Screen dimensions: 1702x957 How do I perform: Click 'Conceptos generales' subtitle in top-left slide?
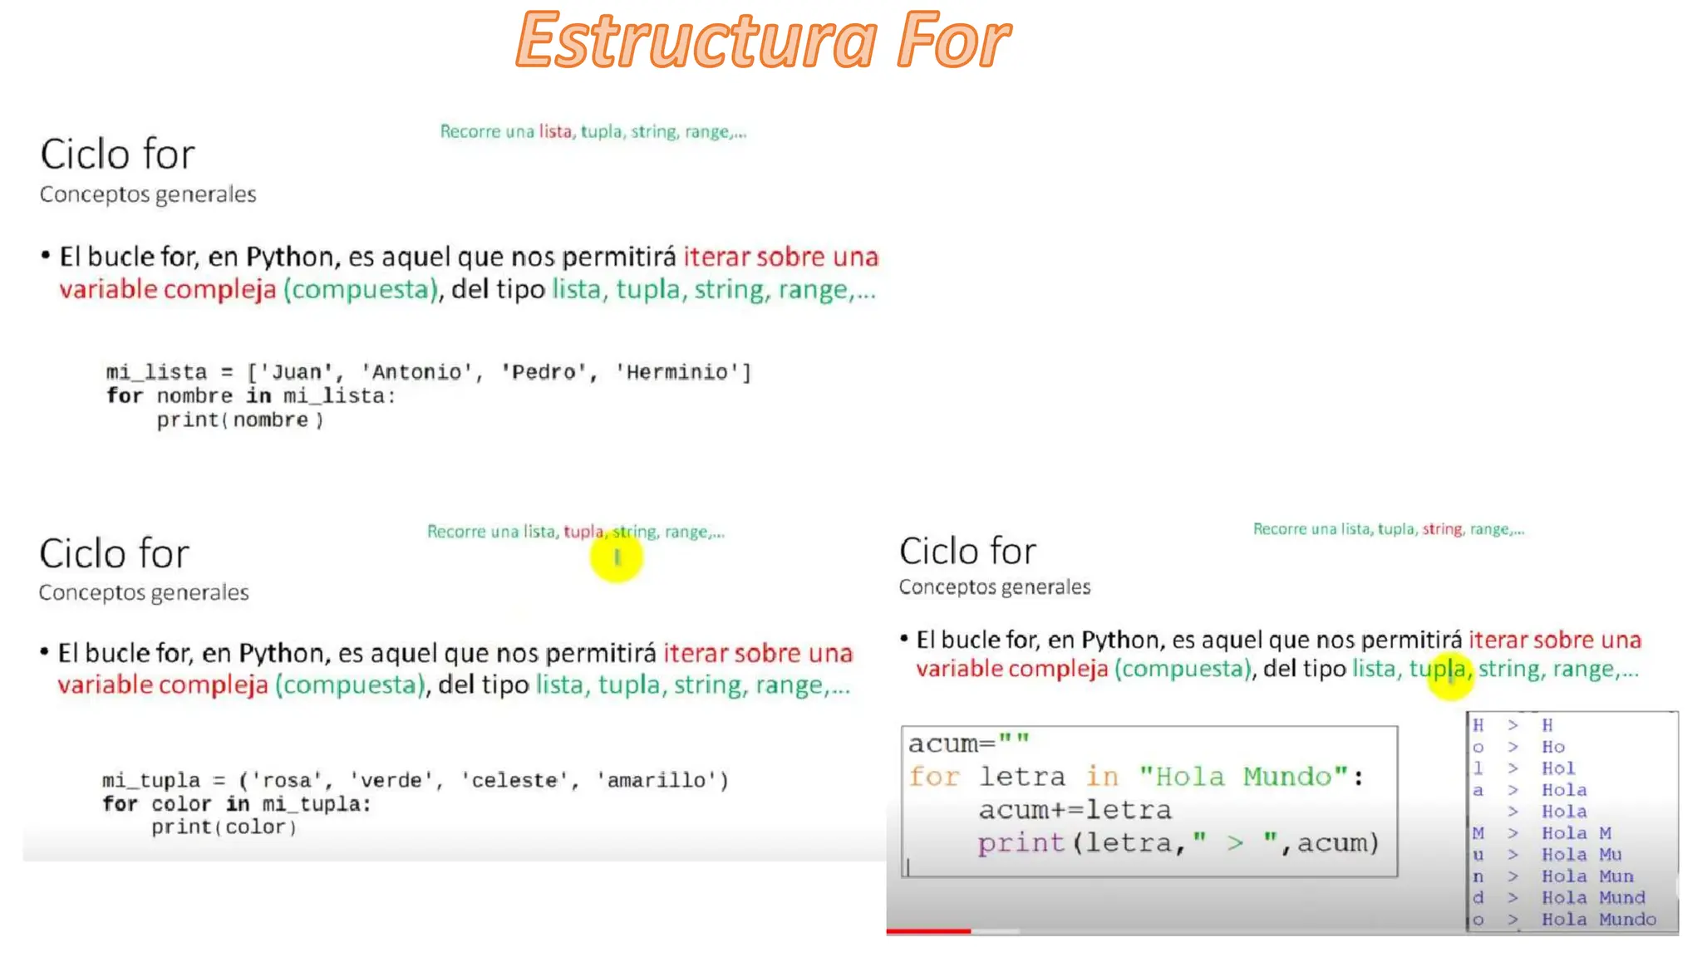(x=148, y=194)
